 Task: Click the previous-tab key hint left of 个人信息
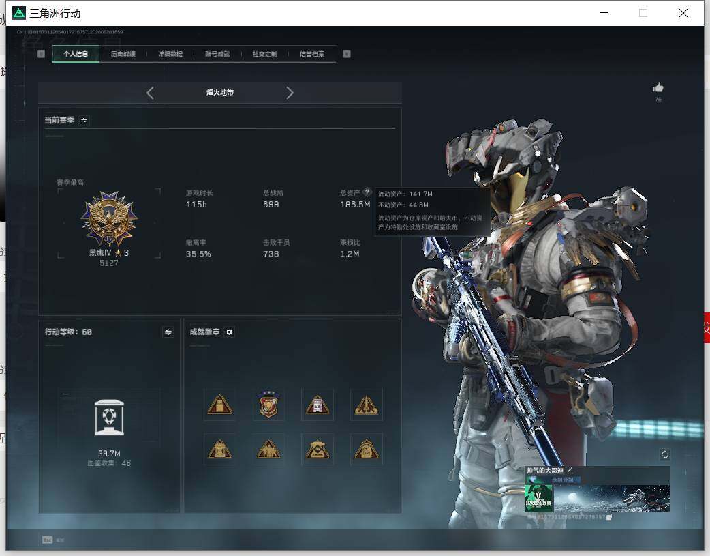[41, 54]
